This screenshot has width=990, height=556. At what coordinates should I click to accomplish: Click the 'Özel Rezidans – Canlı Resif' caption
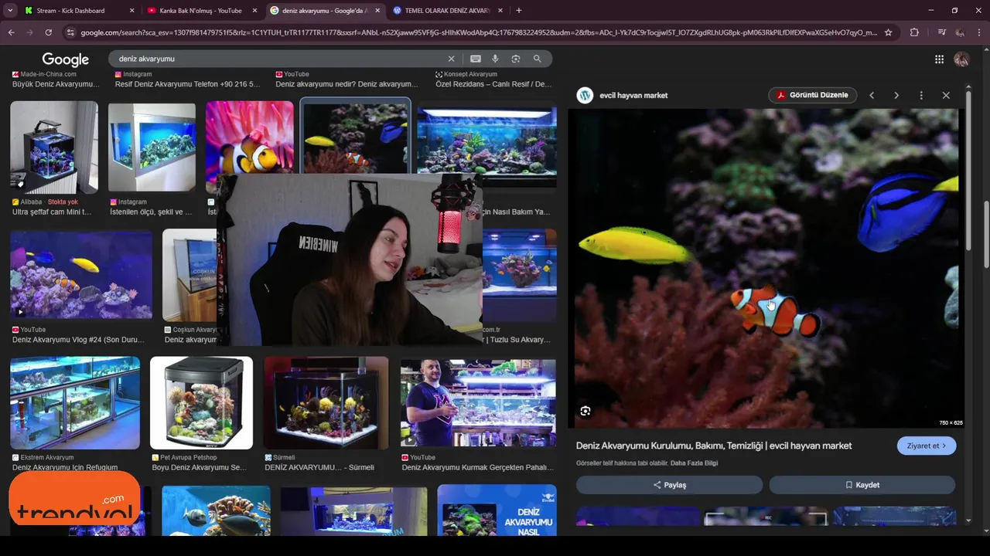coord(493,84)
